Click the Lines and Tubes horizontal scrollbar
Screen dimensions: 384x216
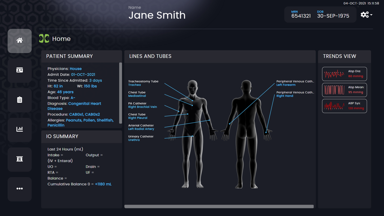(219, 206)
